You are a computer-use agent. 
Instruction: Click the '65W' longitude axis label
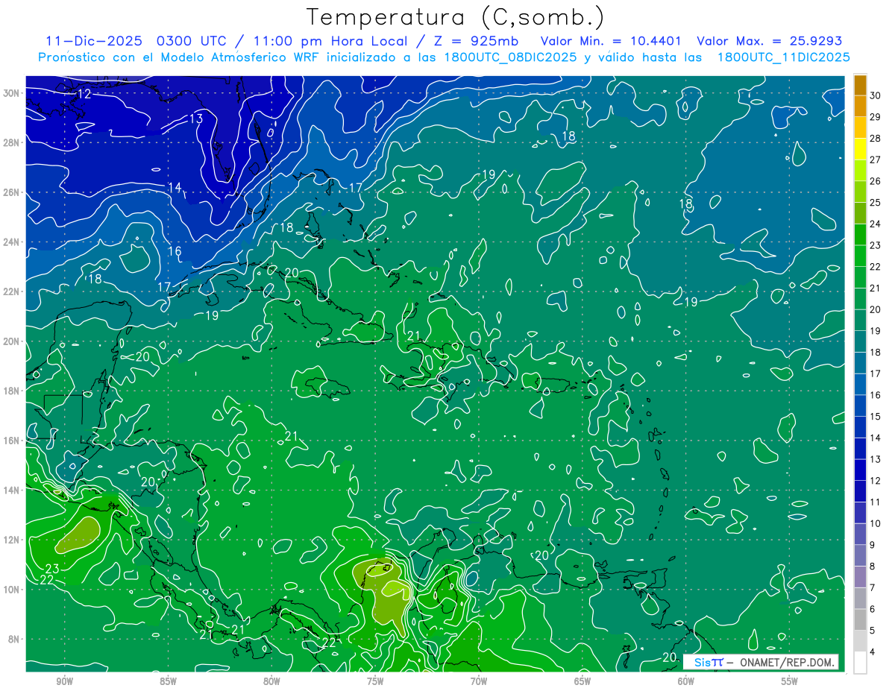click(x=582, y=681)
